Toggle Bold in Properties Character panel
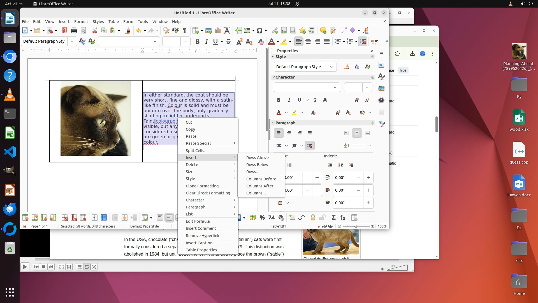Screen dimensions: 538x303 [x=279, y=100]
